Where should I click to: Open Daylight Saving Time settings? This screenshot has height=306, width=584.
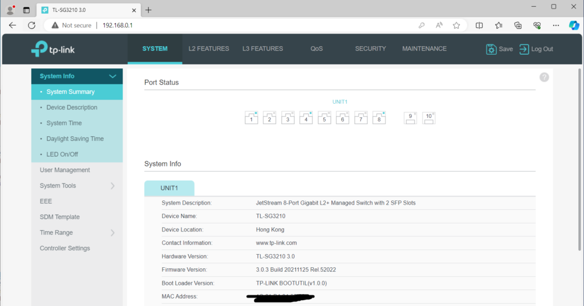click(x=77, y=139)
